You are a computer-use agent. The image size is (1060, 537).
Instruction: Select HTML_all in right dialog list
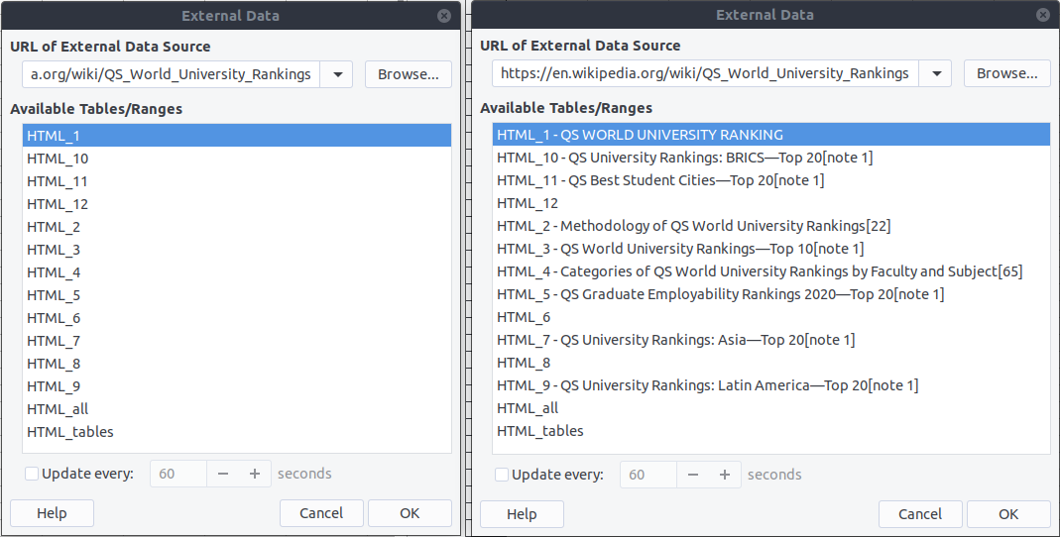tap(771, 408)
